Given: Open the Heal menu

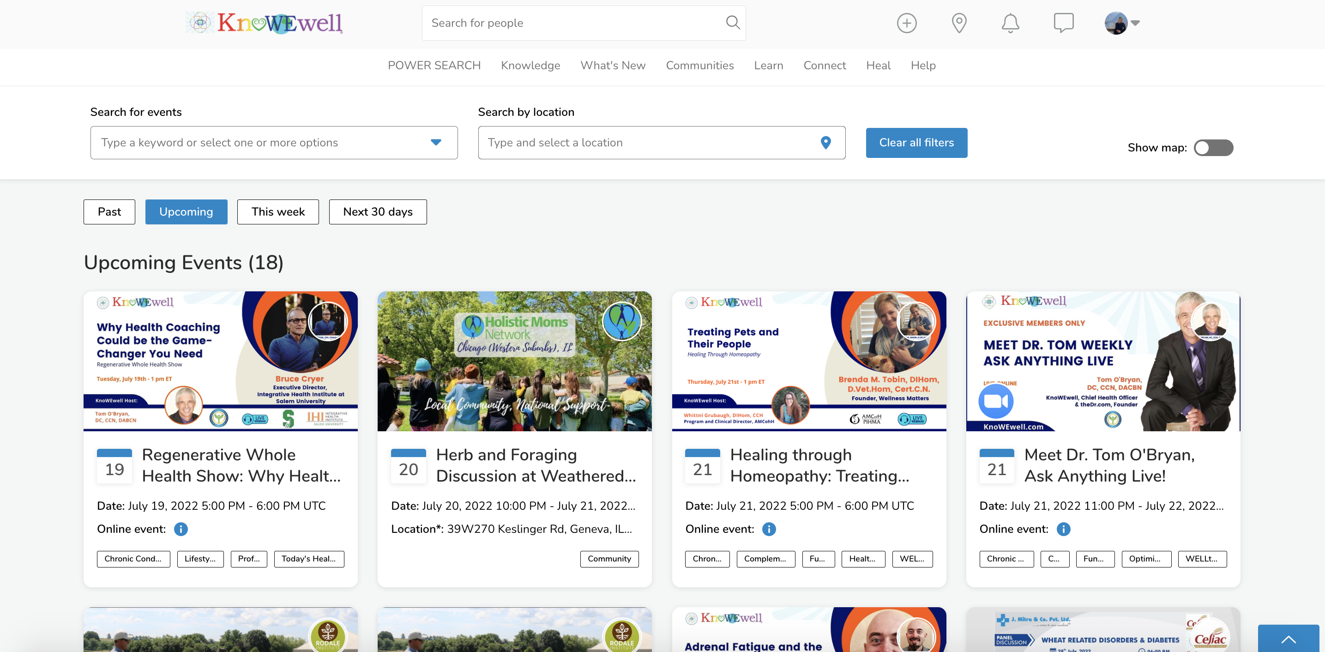Looking at the screenshot, I should [878, 66].
